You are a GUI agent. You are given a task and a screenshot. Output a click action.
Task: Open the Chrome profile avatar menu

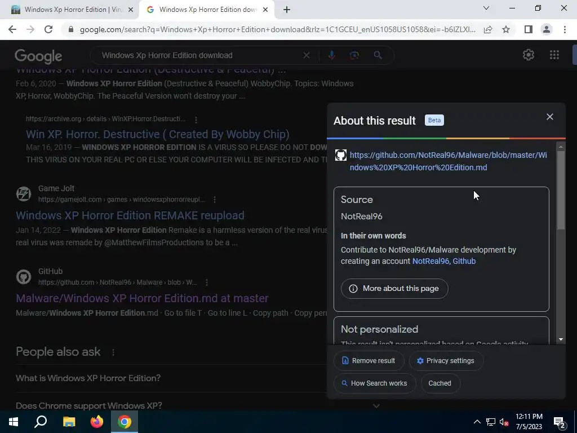(547, 29)
